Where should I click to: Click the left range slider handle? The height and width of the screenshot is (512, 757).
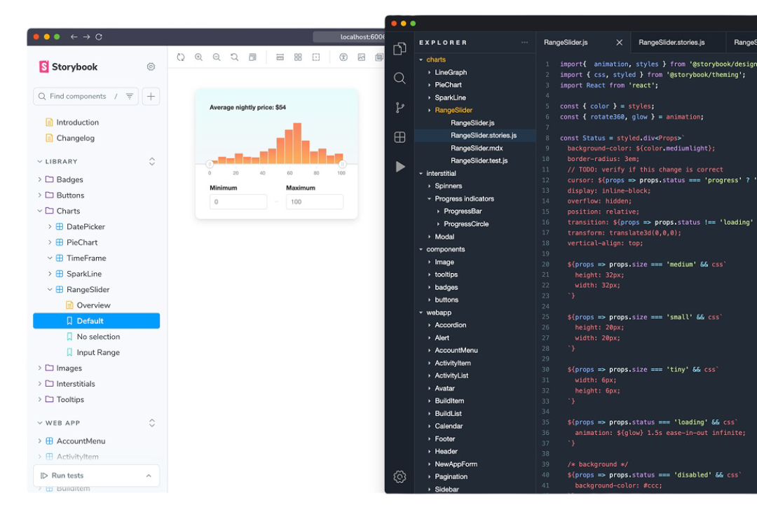[210, 164]
